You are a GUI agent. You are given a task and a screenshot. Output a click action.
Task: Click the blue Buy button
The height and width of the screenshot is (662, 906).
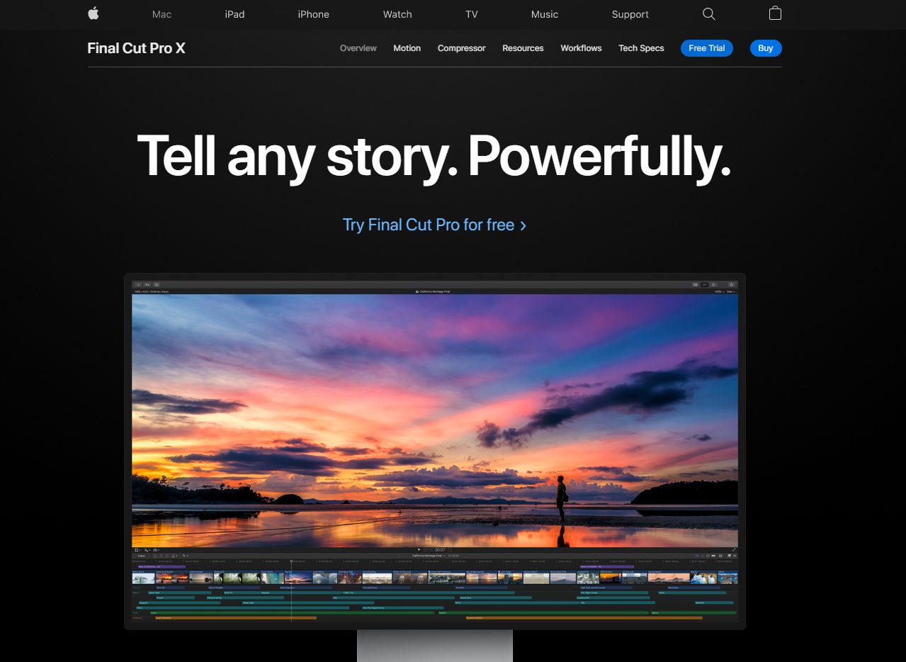766,48
